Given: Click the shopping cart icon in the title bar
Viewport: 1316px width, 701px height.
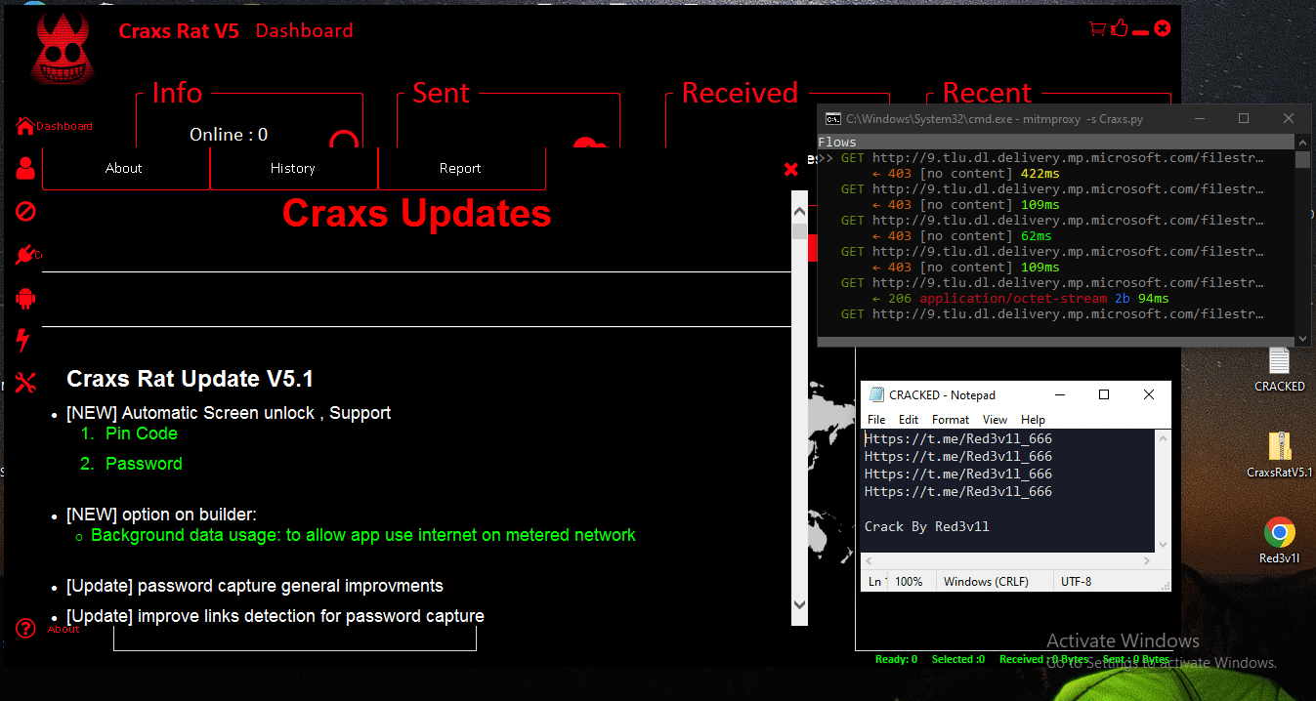Looking at the screenshot, I should 1096,28.
